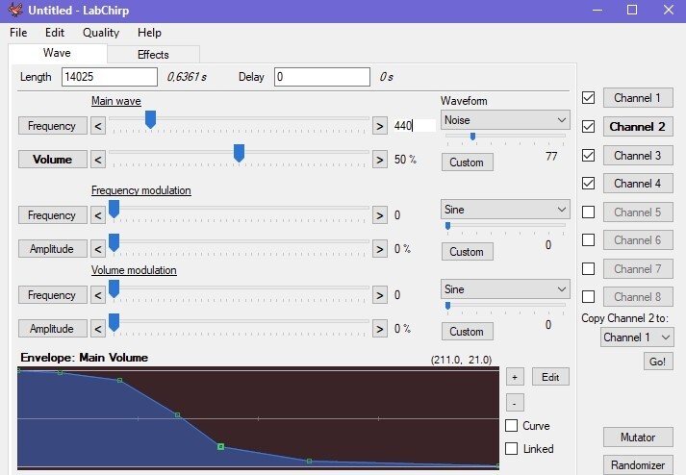The width and height of the screenshot is (686, 475).
Task: Add an envelope point with plus button
Action: point(515,377)
